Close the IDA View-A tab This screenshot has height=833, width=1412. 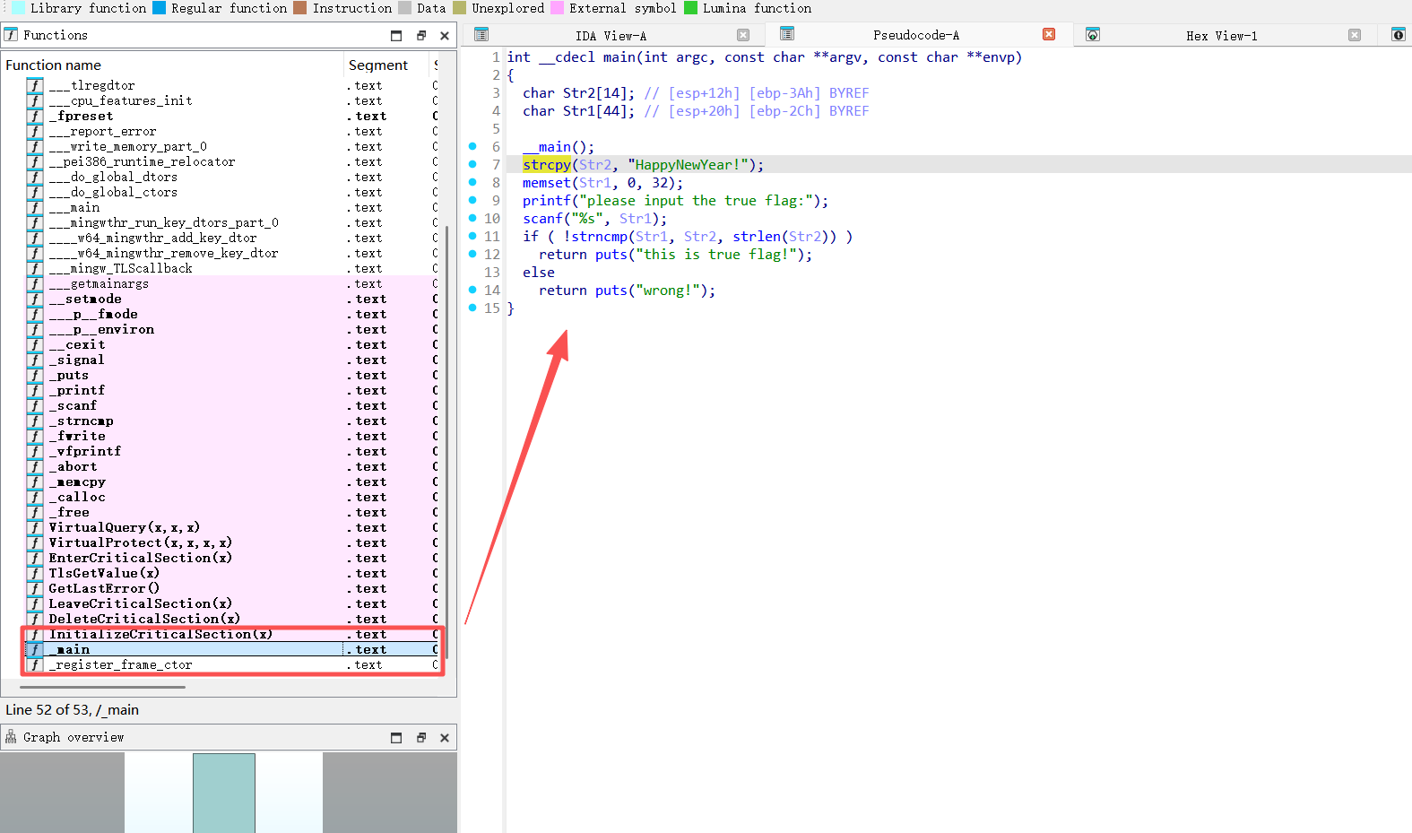tap(743, 35)
